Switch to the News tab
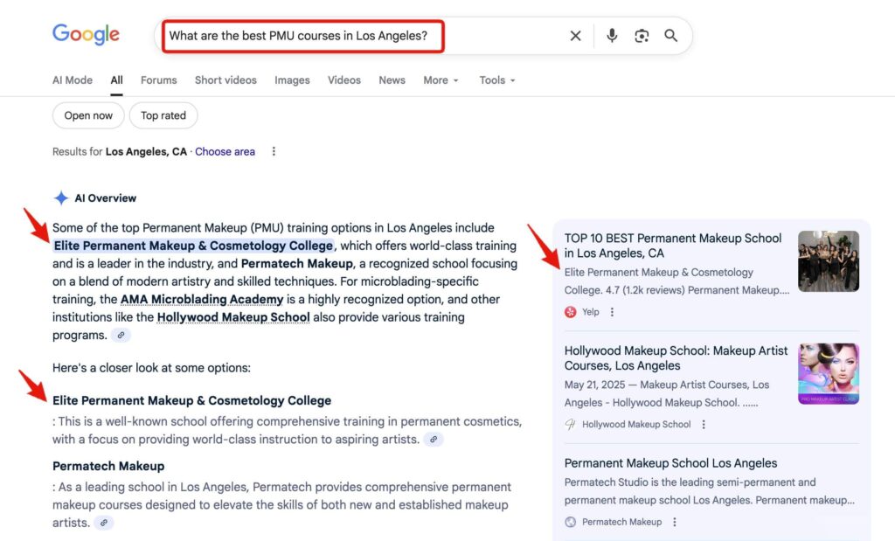Screen dimensions: 895x541 click(x=392, y=80)
